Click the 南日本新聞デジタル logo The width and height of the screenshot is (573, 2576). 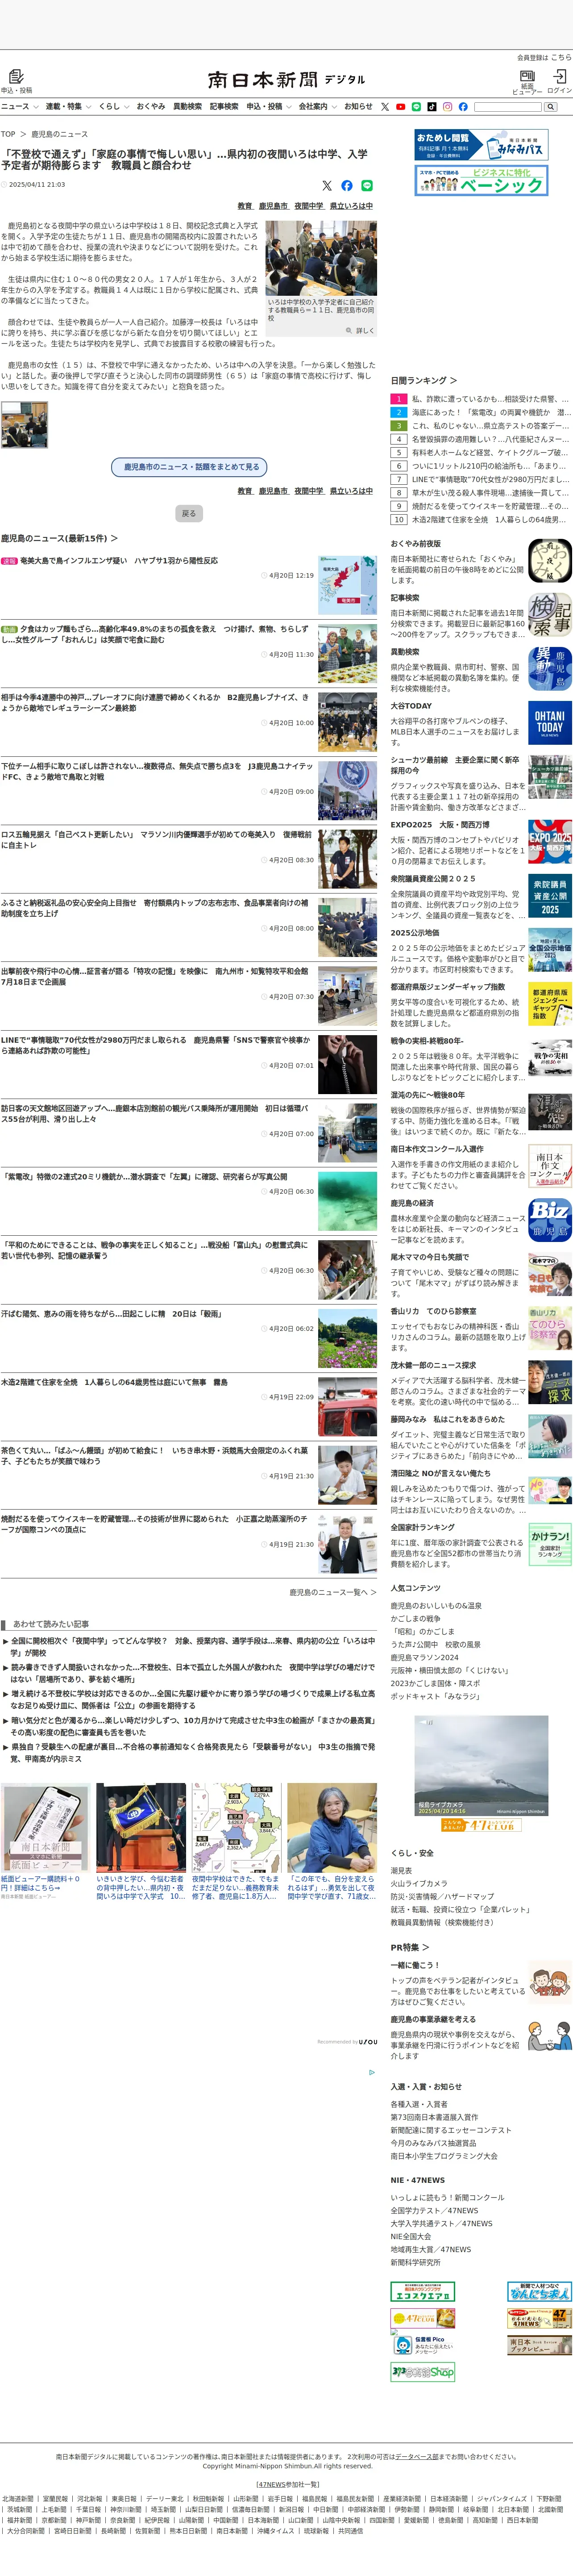(286, 79)
